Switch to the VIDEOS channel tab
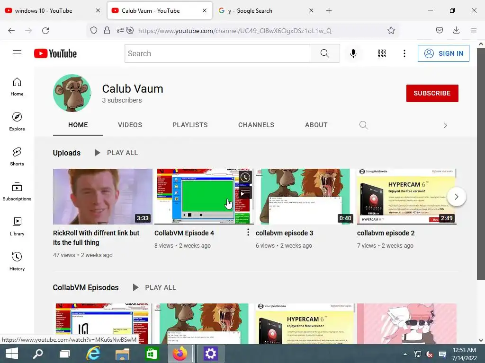Viewport: 485px width, 363px height. point(130,125)
